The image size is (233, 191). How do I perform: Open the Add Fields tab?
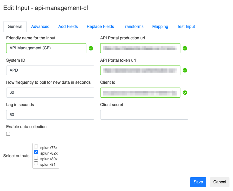(x=68, y=26)
